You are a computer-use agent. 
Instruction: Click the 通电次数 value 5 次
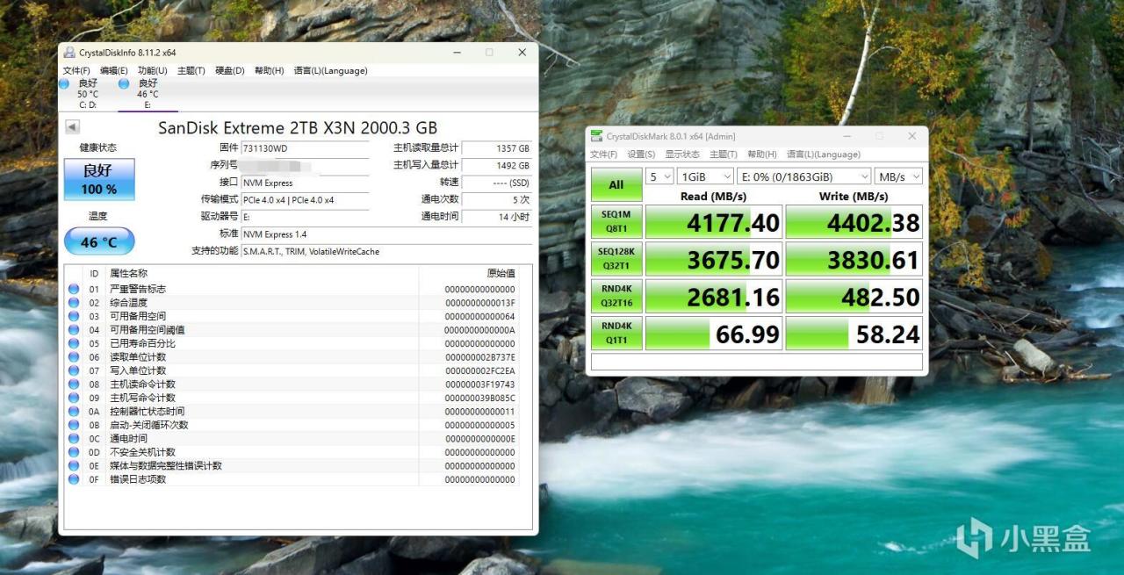(x=497, y=200)
